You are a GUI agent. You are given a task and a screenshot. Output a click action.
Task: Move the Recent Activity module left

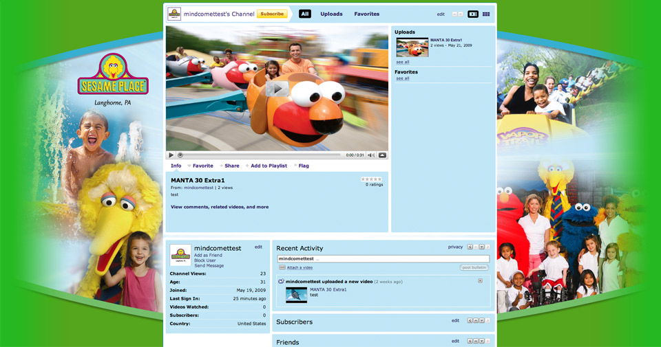click(x=470, y=247)
